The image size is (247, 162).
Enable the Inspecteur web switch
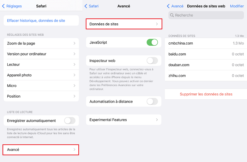[152, 60]
